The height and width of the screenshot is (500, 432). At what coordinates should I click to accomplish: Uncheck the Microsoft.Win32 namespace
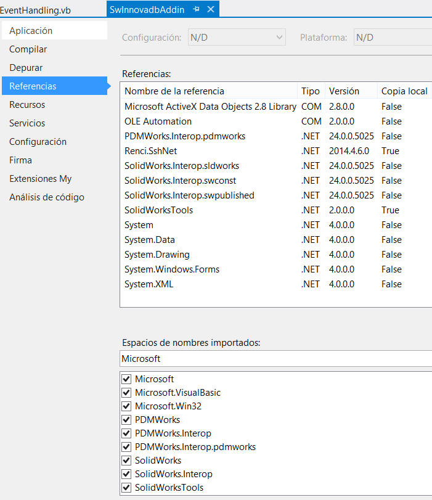tap(126, 406)
